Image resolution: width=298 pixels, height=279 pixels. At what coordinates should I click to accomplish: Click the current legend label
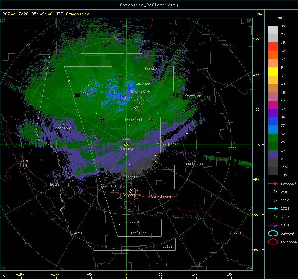point(288,233)
